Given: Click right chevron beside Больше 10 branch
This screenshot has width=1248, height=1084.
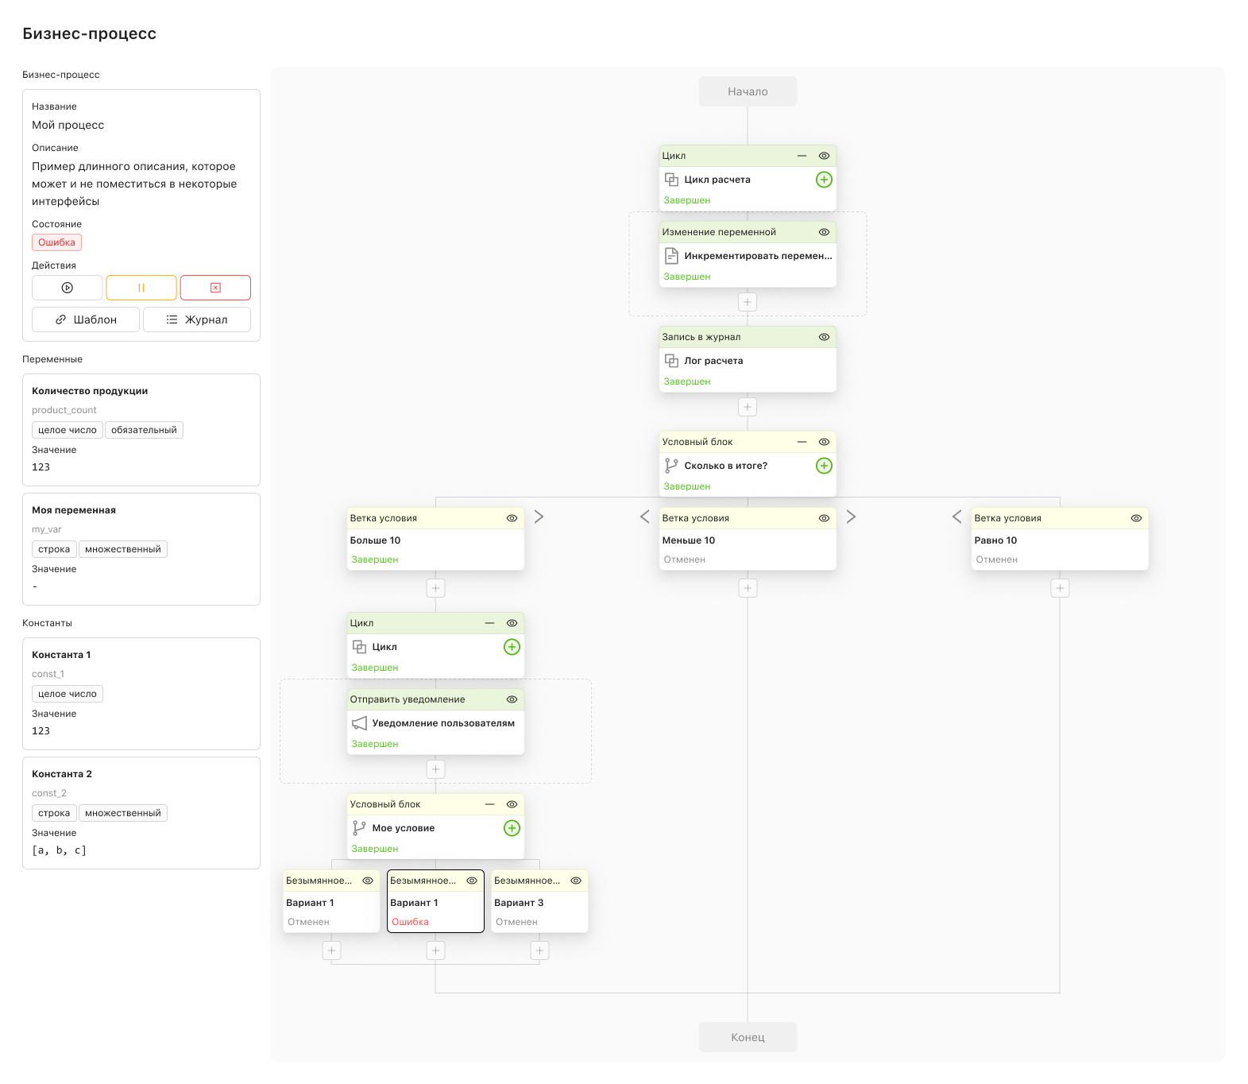Looking at the screenshot, I should coord(539,517).
